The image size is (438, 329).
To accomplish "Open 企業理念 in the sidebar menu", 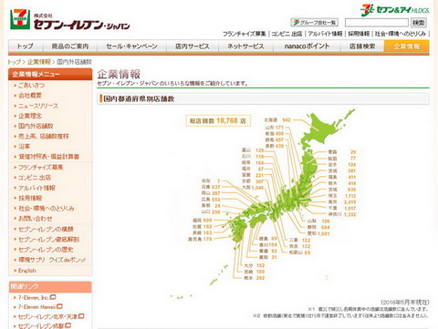I will tap(30, 116).
